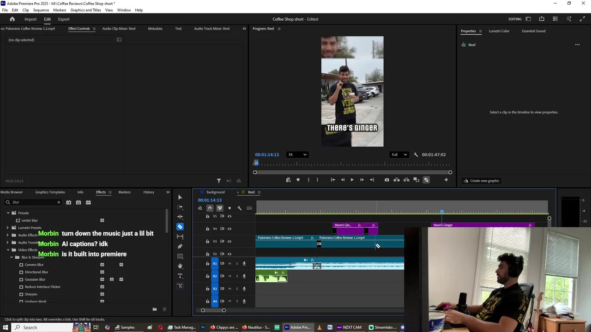Solo audio track A2
This screenshot has width=591, height=332.
(x=237, y=276)
